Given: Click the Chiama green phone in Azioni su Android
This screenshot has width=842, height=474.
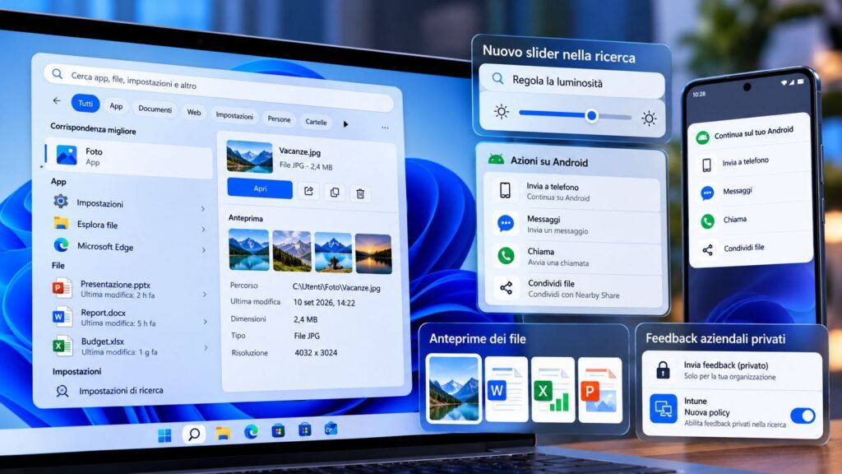Looking at the screenshot, I should click(x=506, y=256).
